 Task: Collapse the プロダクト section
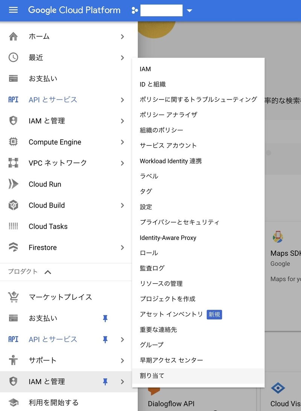(47, 272)
